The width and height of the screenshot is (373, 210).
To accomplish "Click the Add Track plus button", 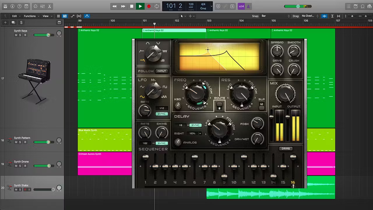I will [5, 22].
